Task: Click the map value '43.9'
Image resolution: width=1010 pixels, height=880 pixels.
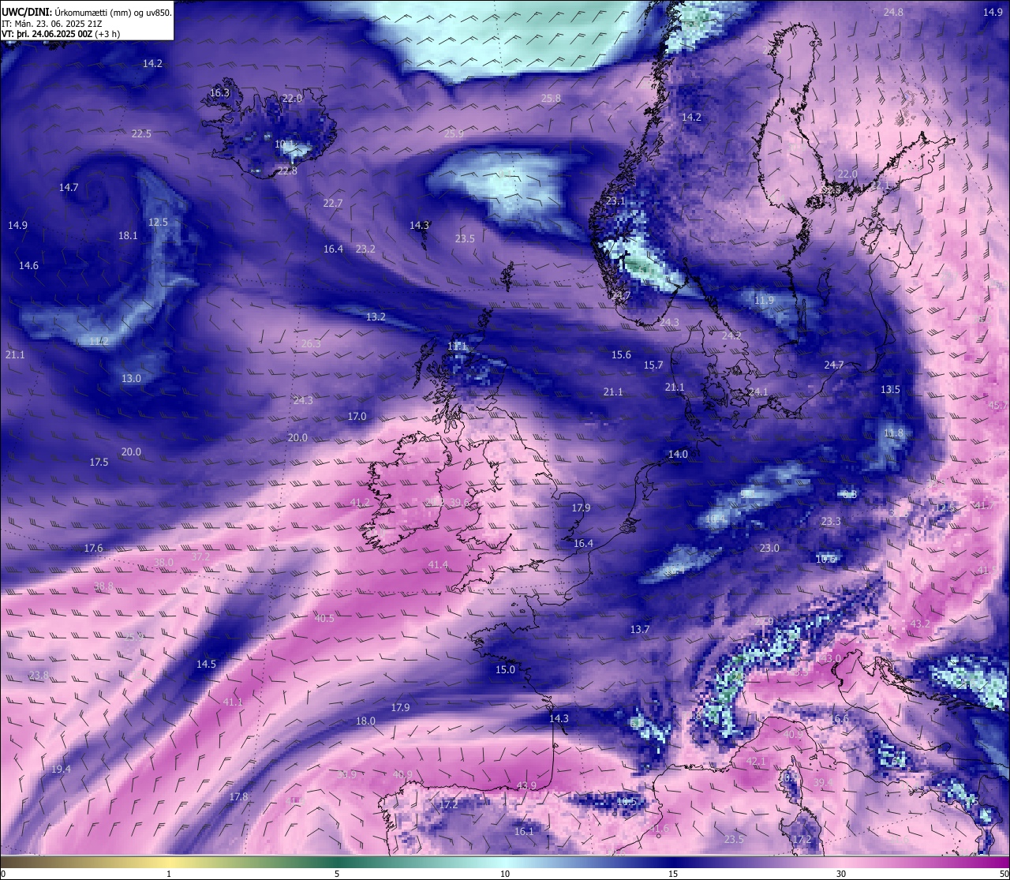Action: coord(526,786)
